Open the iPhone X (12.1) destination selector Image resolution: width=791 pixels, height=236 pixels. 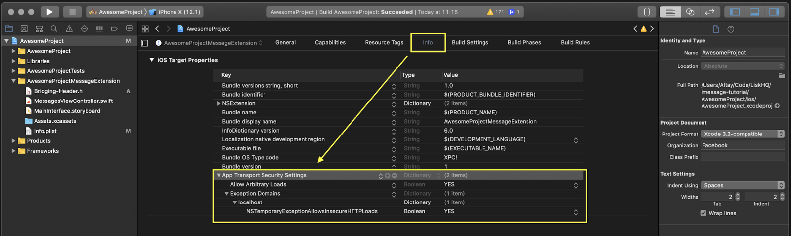tap(175, 12)
